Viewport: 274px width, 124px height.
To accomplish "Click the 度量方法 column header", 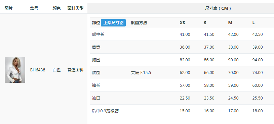I will [139, 23].
